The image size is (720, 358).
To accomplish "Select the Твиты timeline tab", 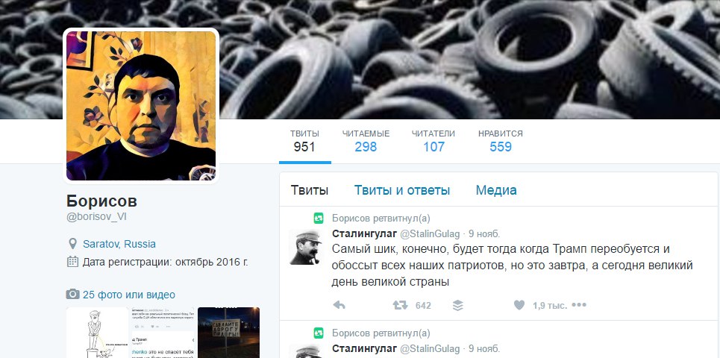I will click(x=310, y=190).
